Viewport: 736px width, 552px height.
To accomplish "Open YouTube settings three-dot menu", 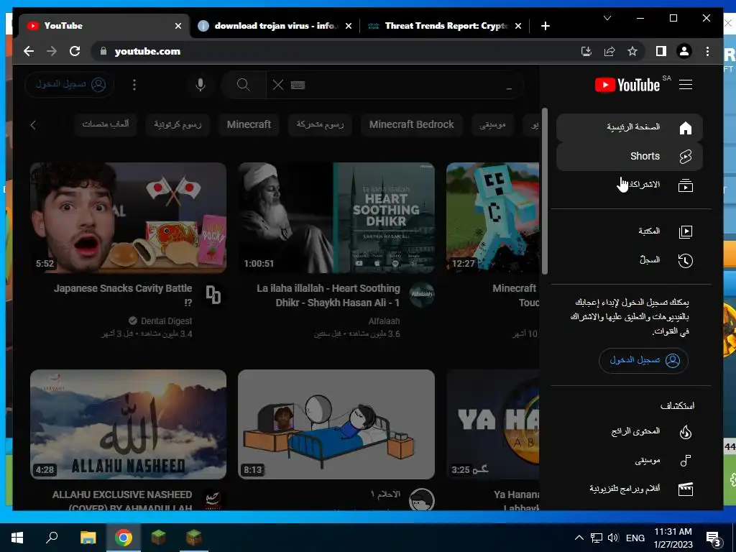I will (x=134, y=85).
